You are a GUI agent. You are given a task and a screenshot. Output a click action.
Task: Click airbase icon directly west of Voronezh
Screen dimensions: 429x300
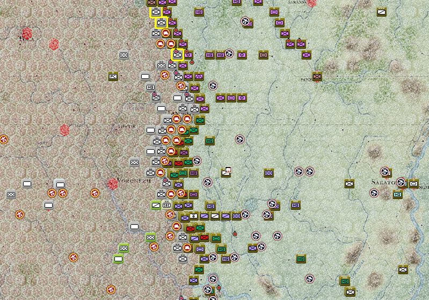(94, 193)
